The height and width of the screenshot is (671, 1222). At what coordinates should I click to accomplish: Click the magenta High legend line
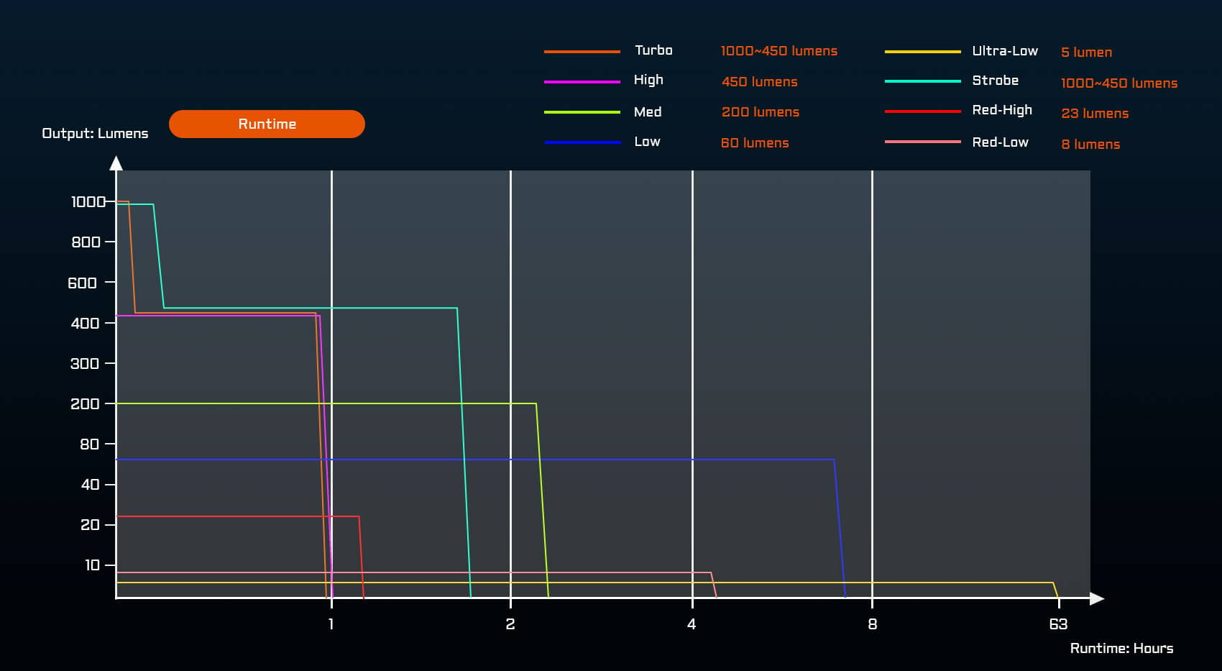coord(582,82)
